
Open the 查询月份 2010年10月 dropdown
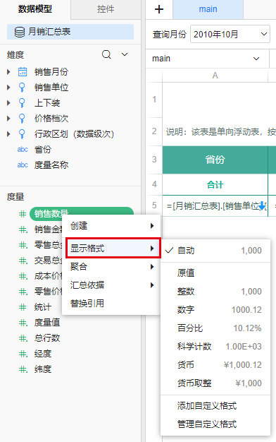coord(230,35)
